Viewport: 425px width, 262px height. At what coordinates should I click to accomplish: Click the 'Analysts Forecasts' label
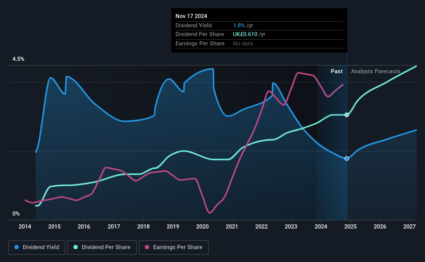coord(375,71)
